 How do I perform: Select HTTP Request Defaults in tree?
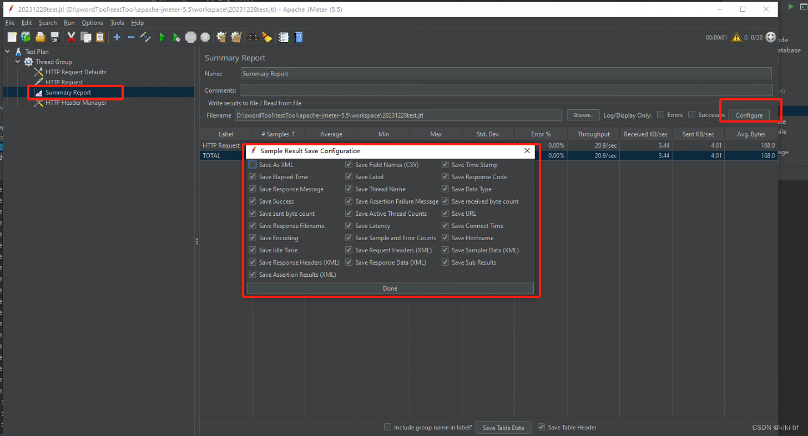75,72
